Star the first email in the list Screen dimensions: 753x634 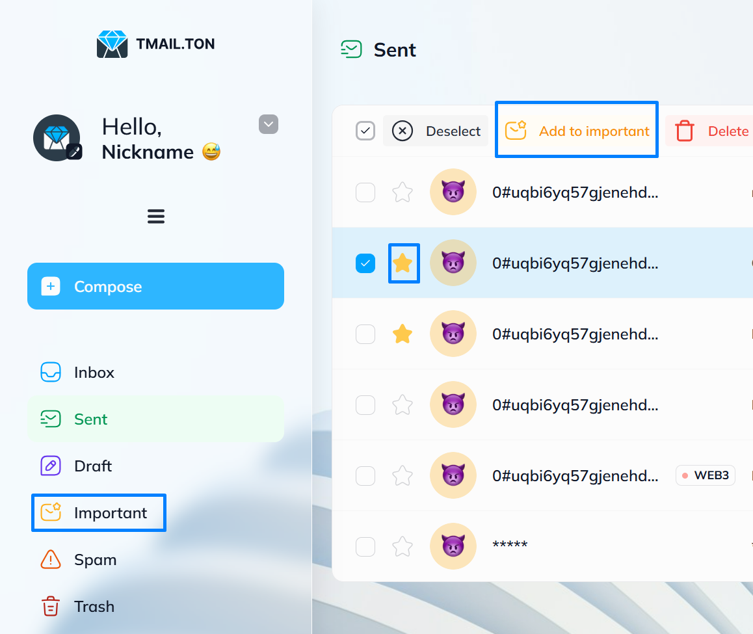[403, 192]
